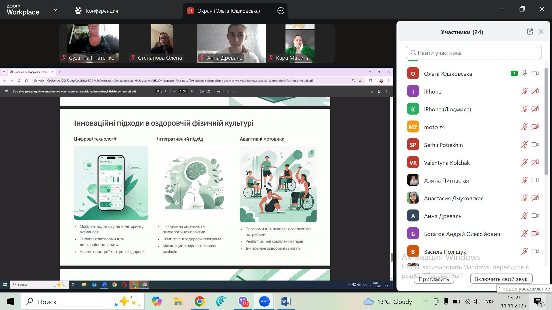Toggle Serhii Potiekhin's video camera icon
Viewport: 552px width, 310px height.
[535, 145]
